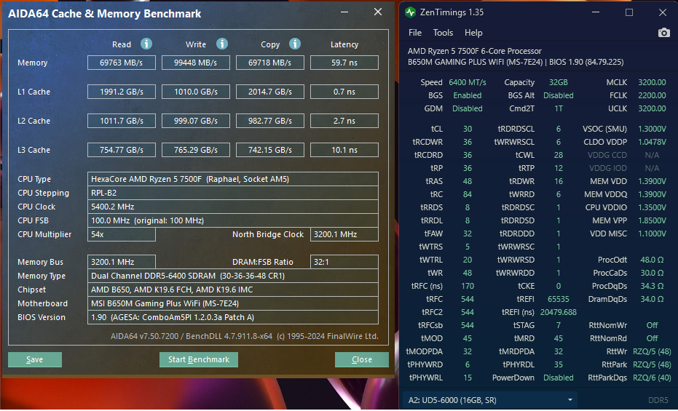The height and width of the screenshot is (411, 678).
Task: Click the AMD Ryzen 5 7500F processor title
Action: point(474,51)
